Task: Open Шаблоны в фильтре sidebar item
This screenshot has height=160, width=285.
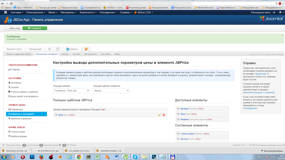Action: 20,119
